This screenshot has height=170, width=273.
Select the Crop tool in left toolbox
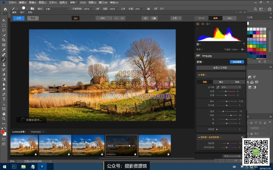(x=4, y=40)
